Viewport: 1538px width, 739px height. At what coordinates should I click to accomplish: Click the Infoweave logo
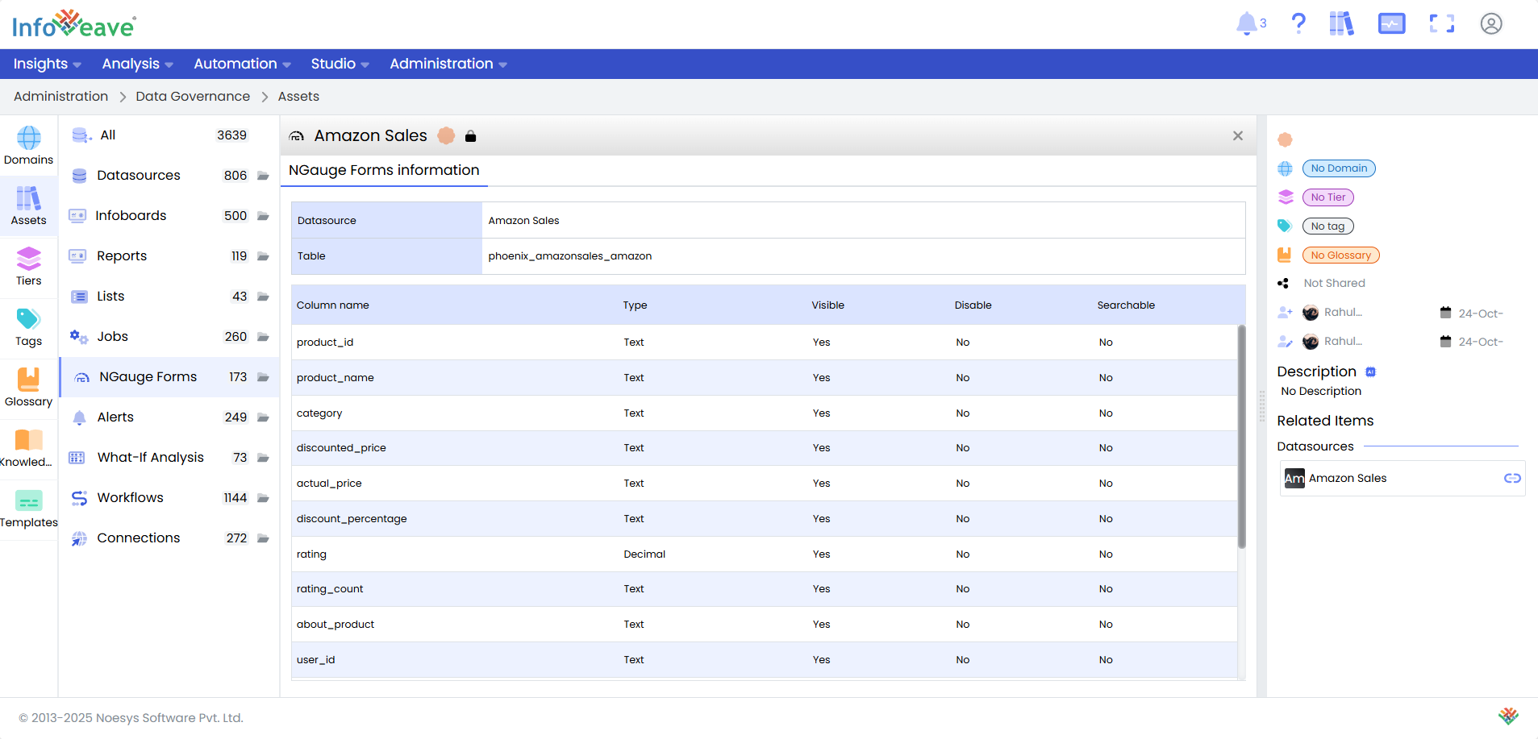(74, 24)
